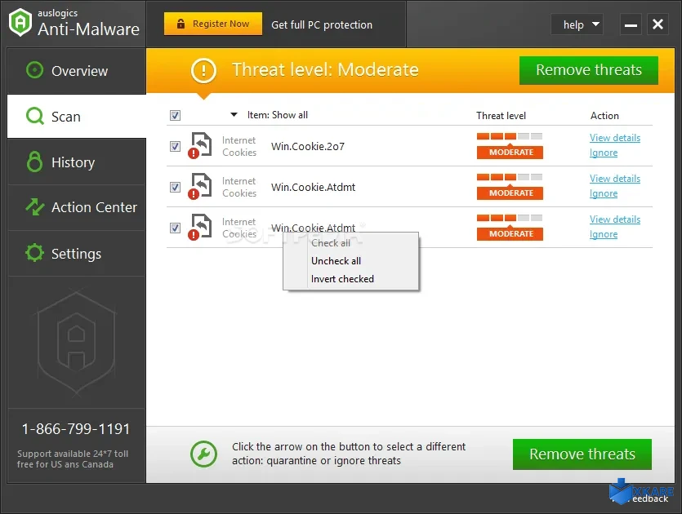682x514 pixels.
Task: Open the Overview tab
Action: (x=77, y=71)
